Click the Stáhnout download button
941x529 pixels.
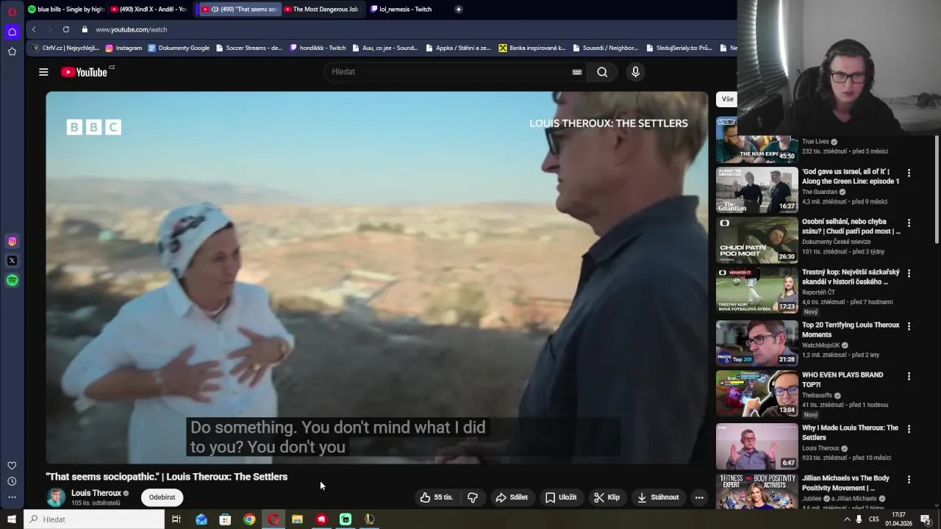click(x=658, y=497)
